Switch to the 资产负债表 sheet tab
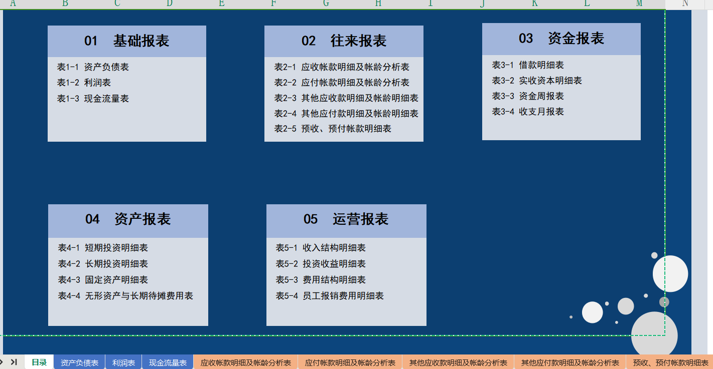Screen dimensions: 713x369 tap(79, 362)
